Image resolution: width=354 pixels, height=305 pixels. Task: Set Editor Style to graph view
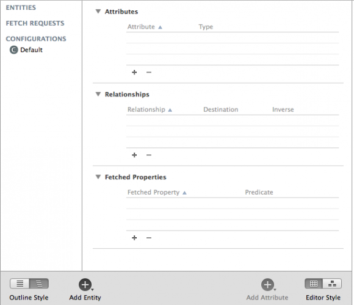332,284
